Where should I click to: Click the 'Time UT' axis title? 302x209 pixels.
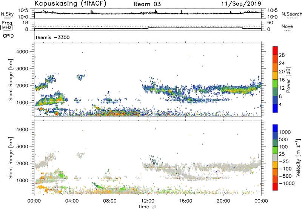click(x=148, y=207)
